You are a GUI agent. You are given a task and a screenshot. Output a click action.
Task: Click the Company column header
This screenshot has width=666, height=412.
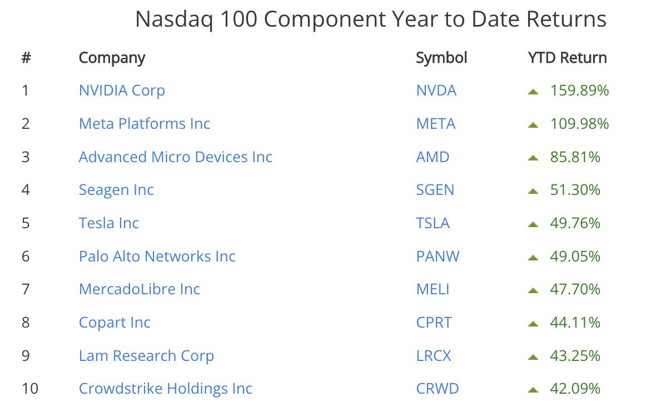pos(112,58)
